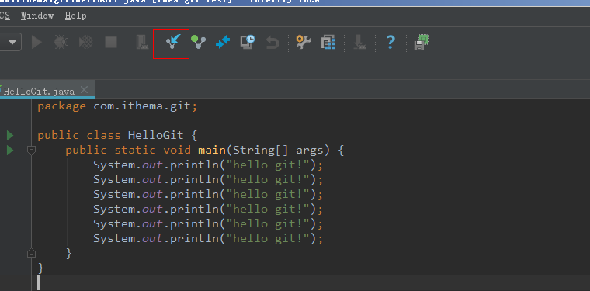This screenshot has width=590, height=291.
Task: Click the text 'package com.ithema.git;'
Action: pyautogui.click(x=117, y=106)
